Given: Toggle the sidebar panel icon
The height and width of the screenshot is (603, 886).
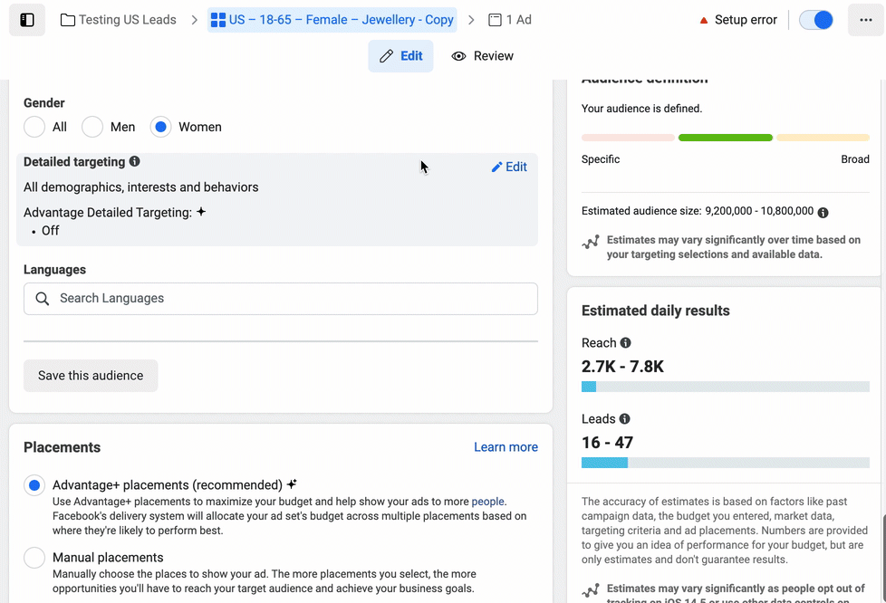Looking at the screenshot, I should (27, 20).
